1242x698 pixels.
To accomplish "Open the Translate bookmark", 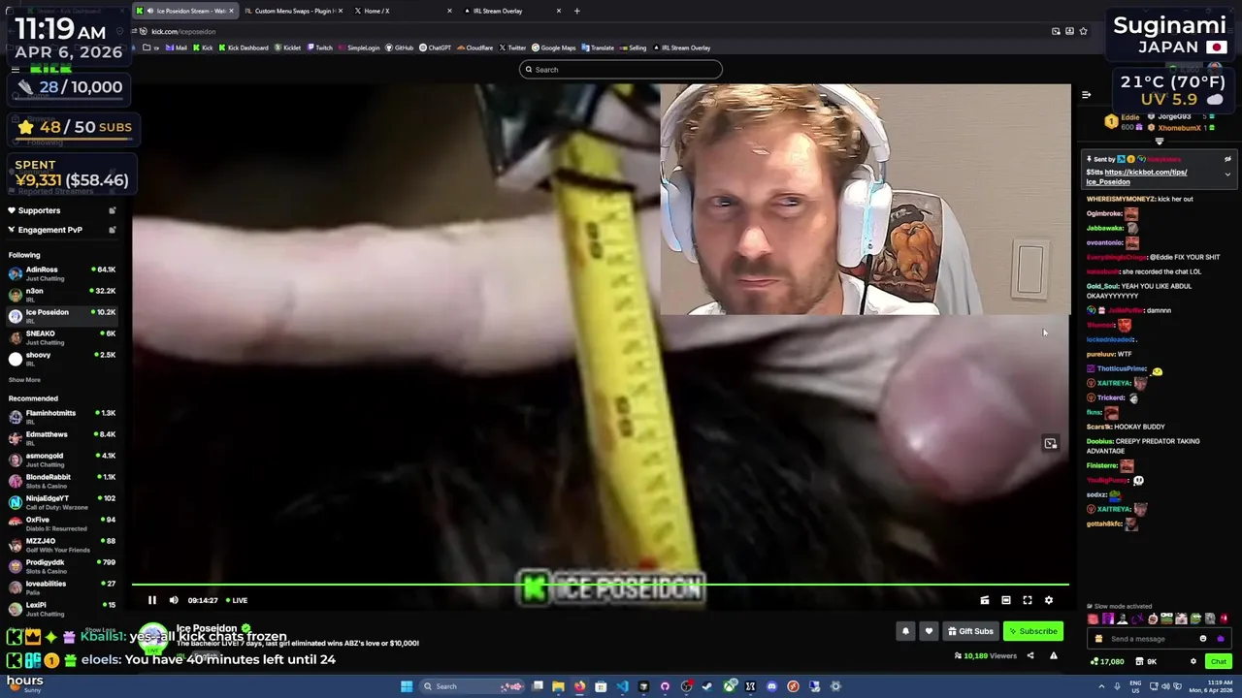I will click(598, 48).
